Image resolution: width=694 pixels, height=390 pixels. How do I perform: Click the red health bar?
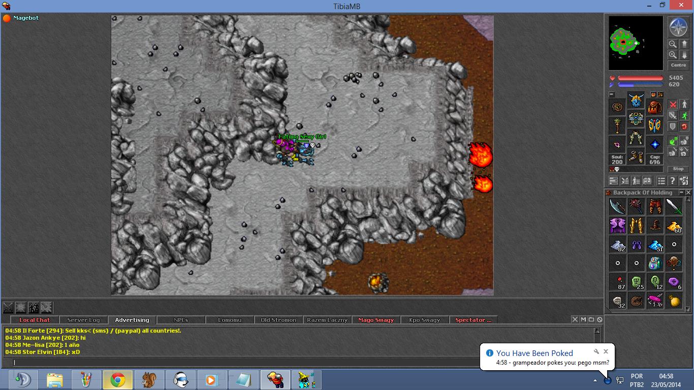[640, 78]
